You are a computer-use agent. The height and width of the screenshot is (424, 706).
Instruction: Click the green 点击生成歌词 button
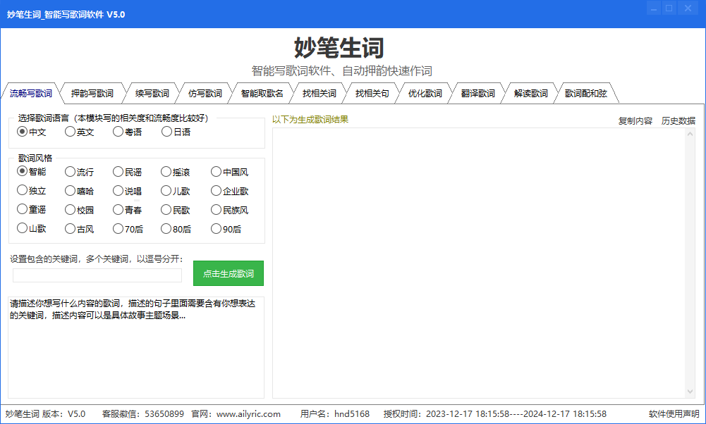coord(229,273)
